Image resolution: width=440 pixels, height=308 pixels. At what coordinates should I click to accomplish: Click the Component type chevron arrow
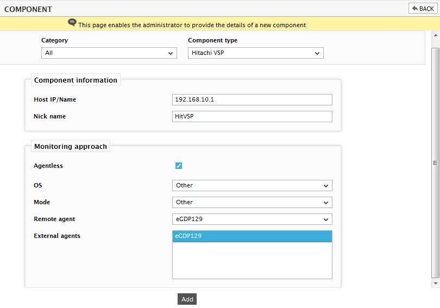(317, 53)
